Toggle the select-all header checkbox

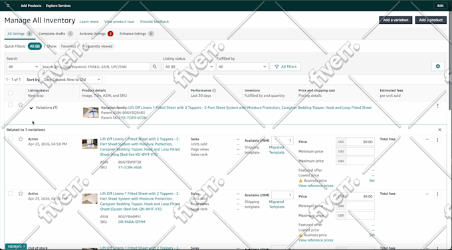pyautogui.click(x=11, y=93)
